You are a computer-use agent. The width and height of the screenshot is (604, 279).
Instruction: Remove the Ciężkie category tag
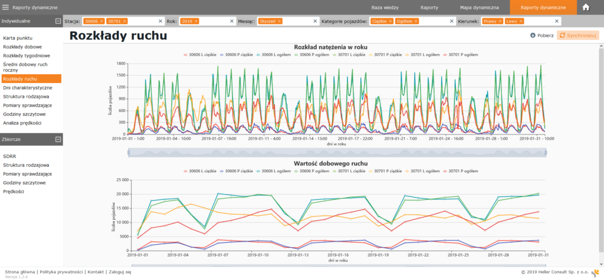tap(390, 21)
